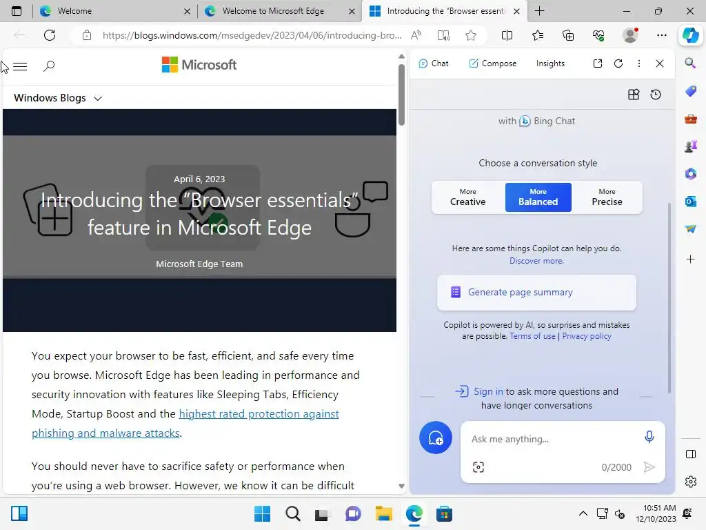
Task: Activate Read aloud icon in address bar
Action: tap(416, 35)
